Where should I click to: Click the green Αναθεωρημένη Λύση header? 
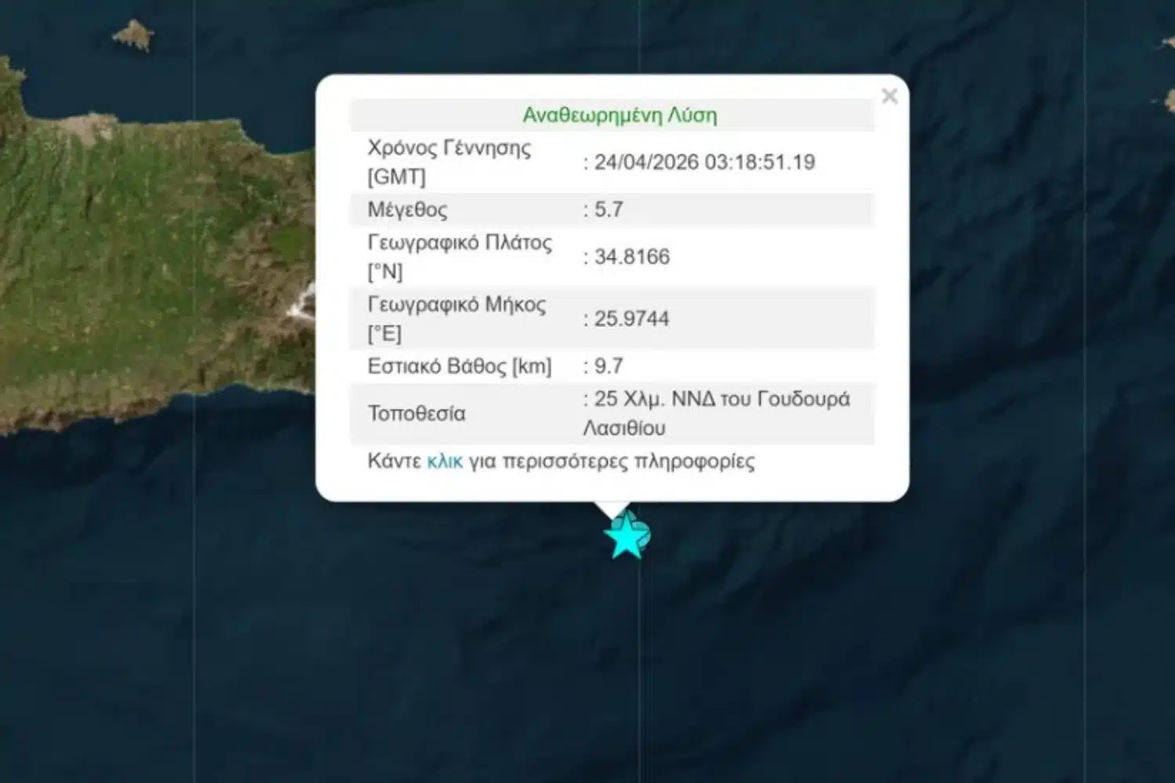pos(620,115)
